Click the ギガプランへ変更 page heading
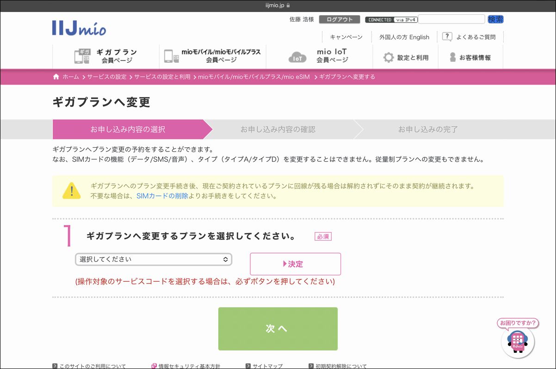Image resolution: width=556 pixels, height=369 pixels. click(x=101, y=102)
